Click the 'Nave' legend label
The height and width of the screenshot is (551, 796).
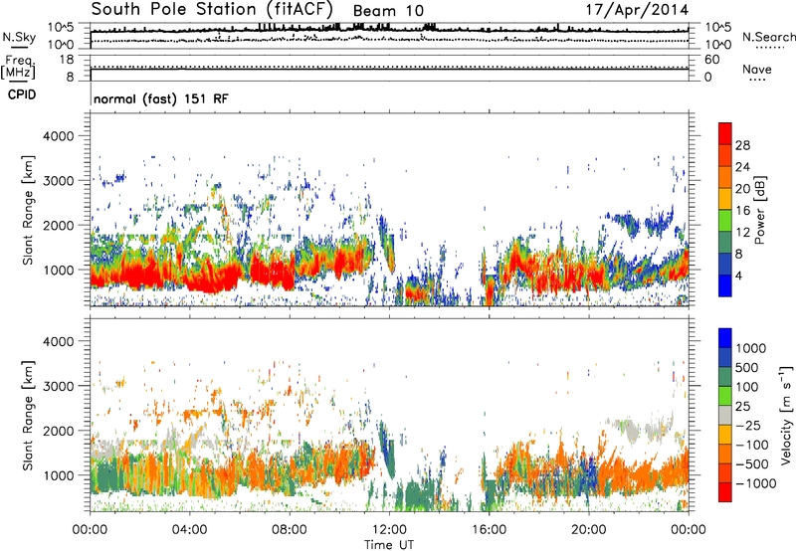coord(757,69)
